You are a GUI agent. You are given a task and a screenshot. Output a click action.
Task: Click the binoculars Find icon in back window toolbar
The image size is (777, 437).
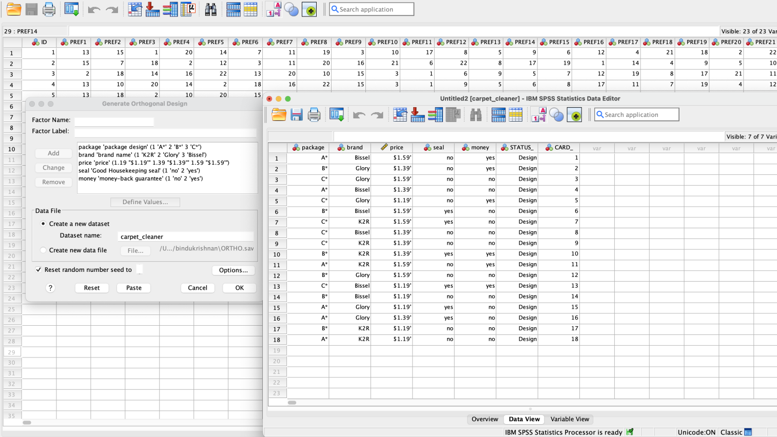click(x=210, y=9)
